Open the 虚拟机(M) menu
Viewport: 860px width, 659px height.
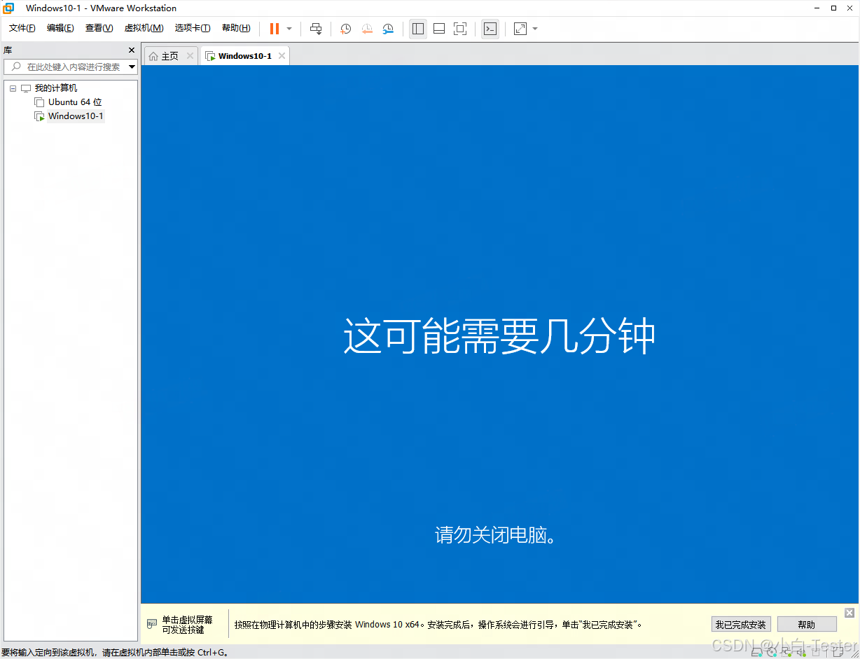pyautogui.click(x=144, y=28)
